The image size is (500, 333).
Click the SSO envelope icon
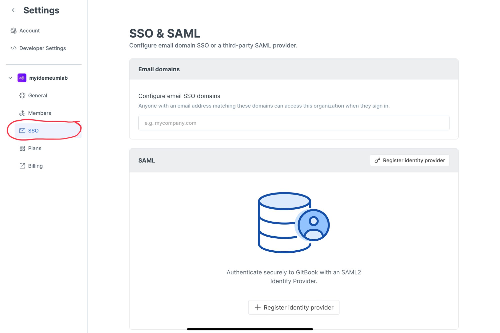click(22, 130)
